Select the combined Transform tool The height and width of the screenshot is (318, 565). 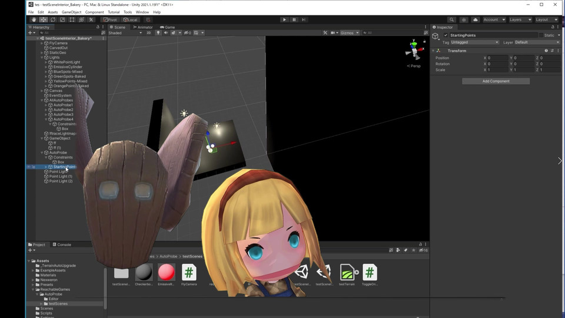[81, 19]
